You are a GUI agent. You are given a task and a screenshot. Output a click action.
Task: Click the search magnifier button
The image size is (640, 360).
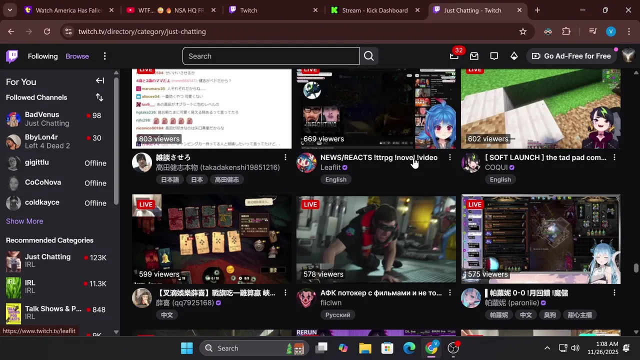[369, 56]
